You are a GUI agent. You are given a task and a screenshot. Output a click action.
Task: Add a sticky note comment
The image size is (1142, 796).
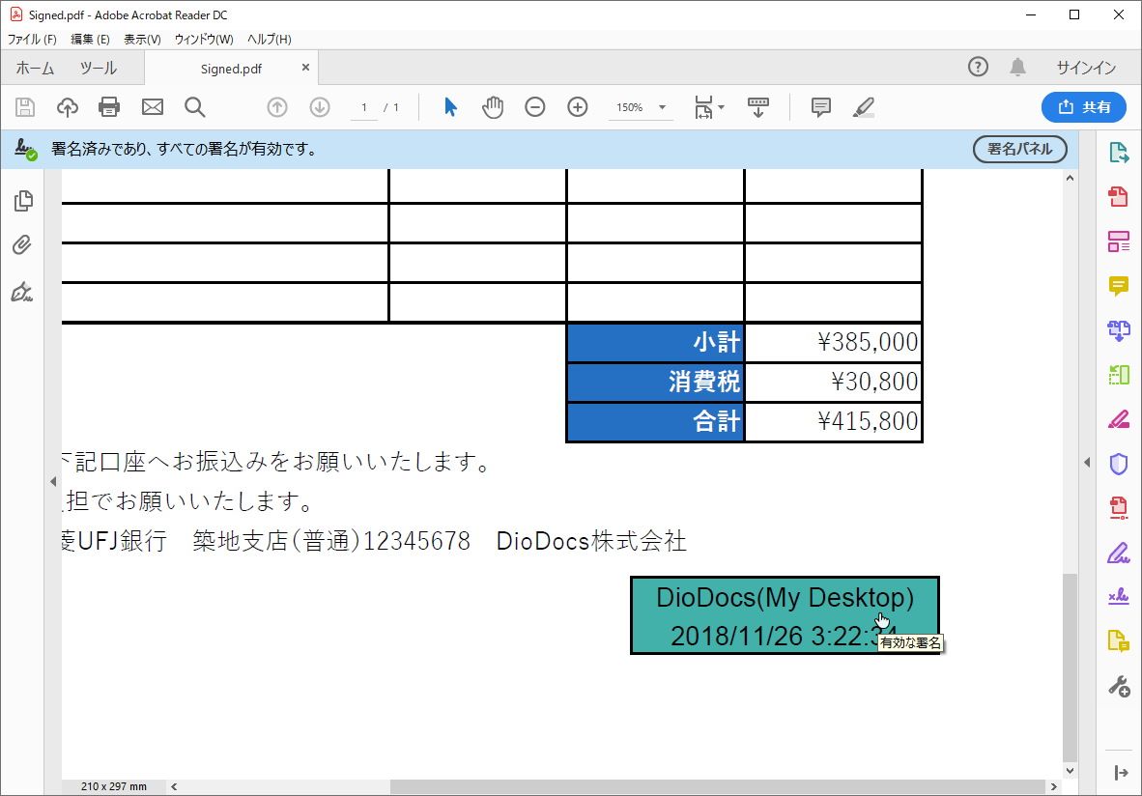point(821,107)
